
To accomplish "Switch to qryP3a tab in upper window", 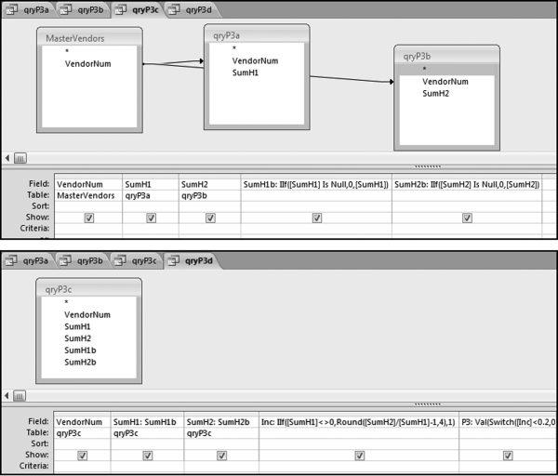I will coord(29,9).
